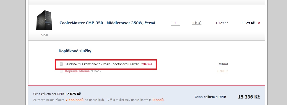Image resolution: width=287 pixels, height=105 pixels.
Task: Edit quantity field for CoolerMaster CMP-350
Action: 175,23
